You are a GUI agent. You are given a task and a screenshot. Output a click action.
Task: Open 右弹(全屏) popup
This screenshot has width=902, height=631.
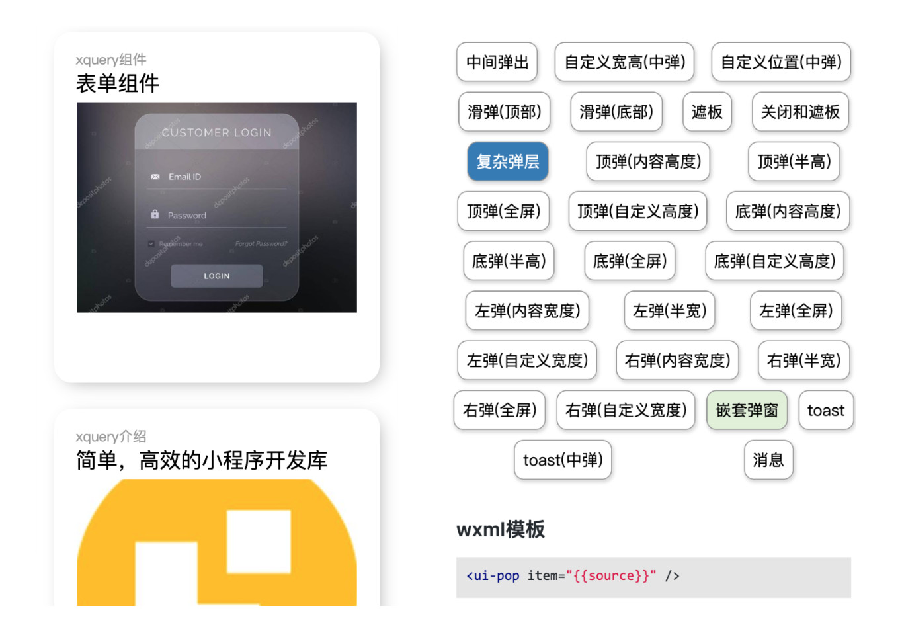point(499,410)
